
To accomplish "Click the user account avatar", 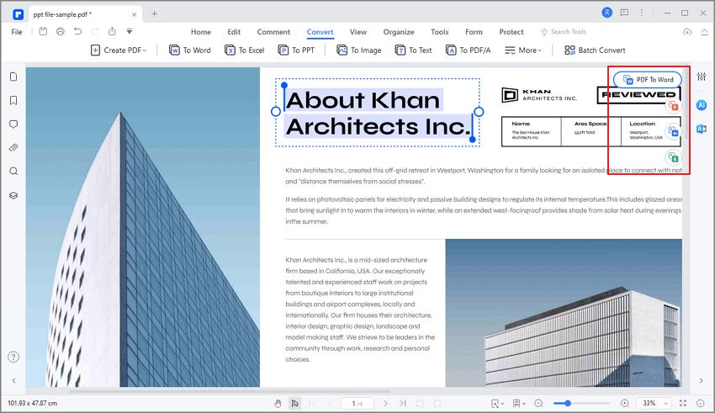I will point(607,13).
